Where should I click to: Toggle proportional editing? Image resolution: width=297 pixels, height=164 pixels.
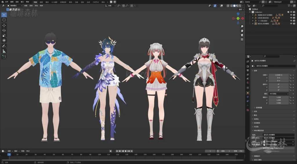(132, 6)
